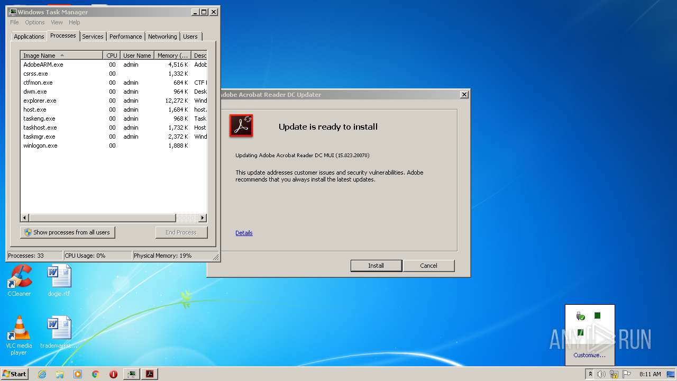
Task: Click the Task Manager CPU meter tray icon
Action: click(x=580, y=332)
